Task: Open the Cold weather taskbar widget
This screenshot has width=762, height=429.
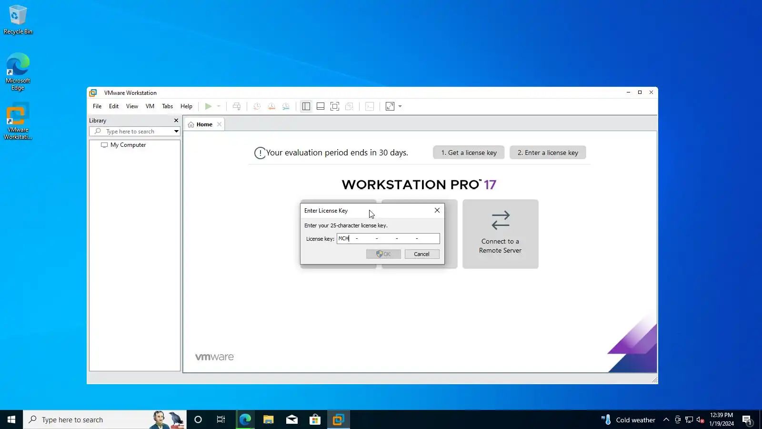Action: [628, 419]
